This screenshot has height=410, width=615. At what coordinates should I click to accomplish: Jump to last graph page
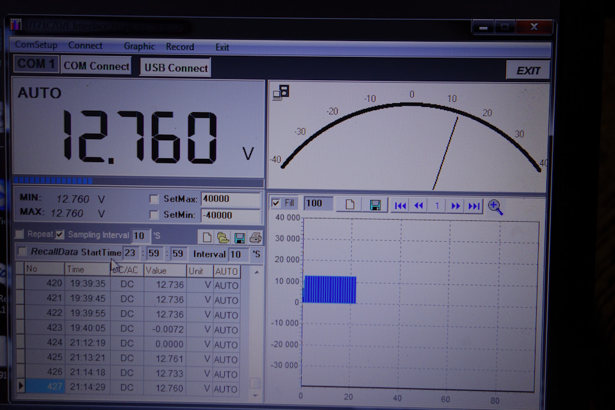pyautogui.click(x=474, y=206)
